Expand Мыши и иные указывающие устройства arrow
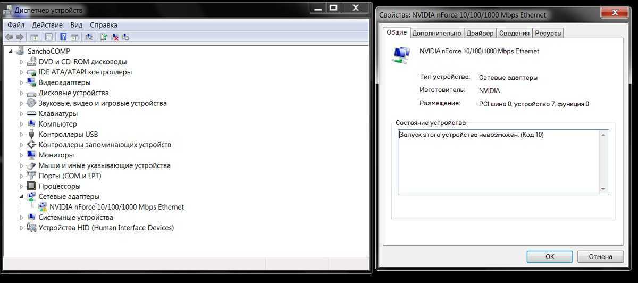This screenshot has height=283, width=638. coord(22,165)
